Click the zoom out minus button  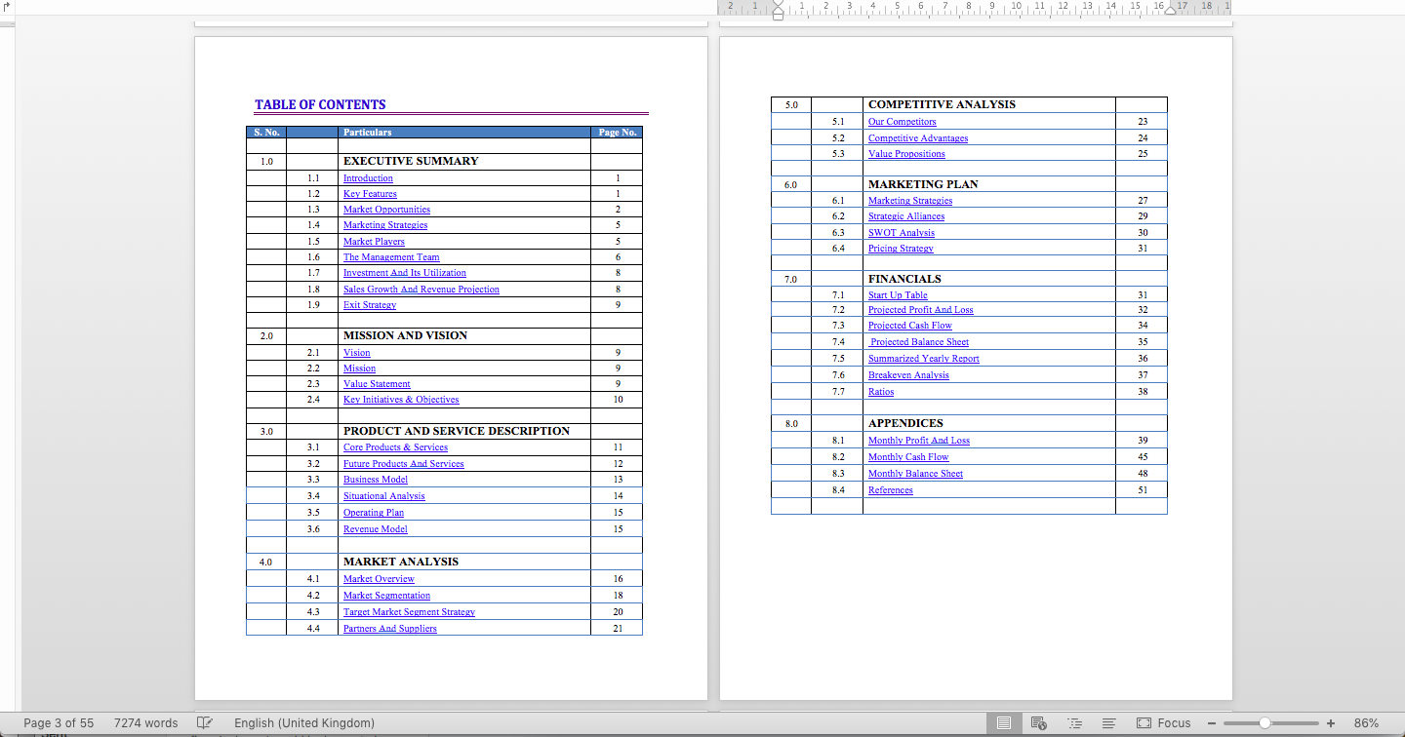pos(1212,723)
